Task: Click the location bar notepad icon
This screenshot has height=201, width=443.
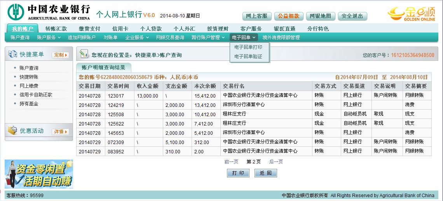Action: tap(84, 55)
